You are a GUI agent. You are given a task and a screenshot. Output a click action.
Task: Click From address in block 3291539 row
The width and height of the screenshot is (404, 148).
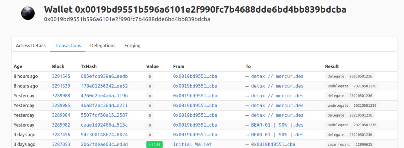tap(195, 86)
